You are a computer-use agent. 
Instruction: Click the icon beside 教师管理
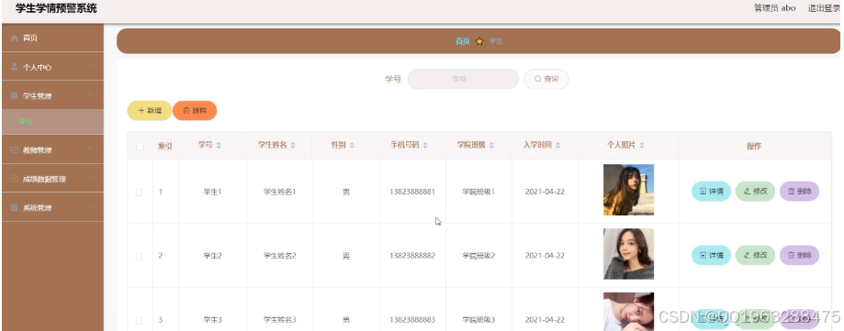[15, 150]
